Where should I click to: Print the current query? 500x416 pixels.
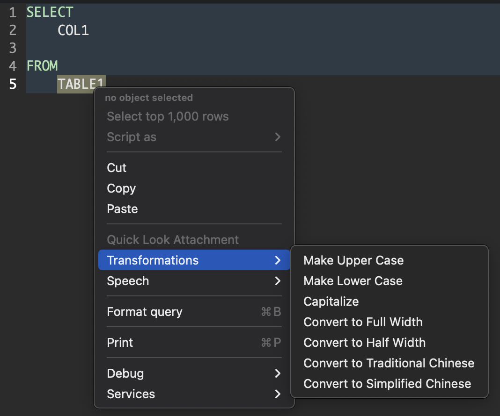tap(119, 342)
